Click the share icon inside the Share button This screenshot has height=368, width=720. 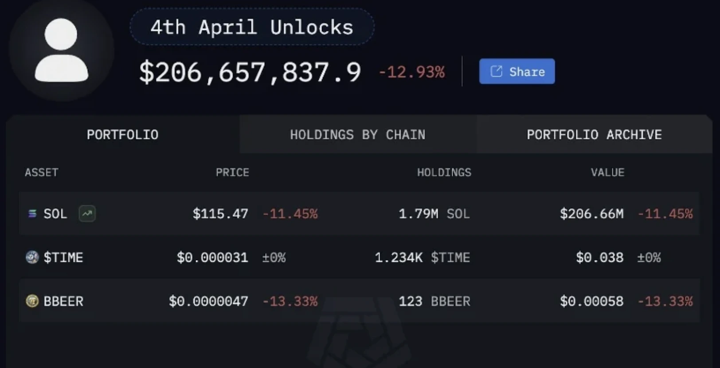(x=496, y=71)
